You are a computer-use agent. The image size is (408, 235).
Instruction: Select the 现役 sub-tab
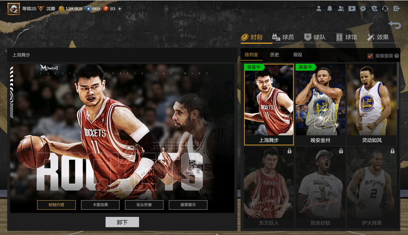(x=298, y=55)
